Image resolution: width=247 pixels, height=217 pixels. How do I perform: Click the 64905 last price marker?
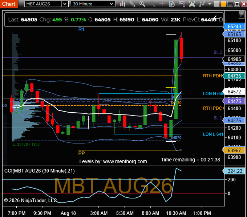(x=234, y=59)
